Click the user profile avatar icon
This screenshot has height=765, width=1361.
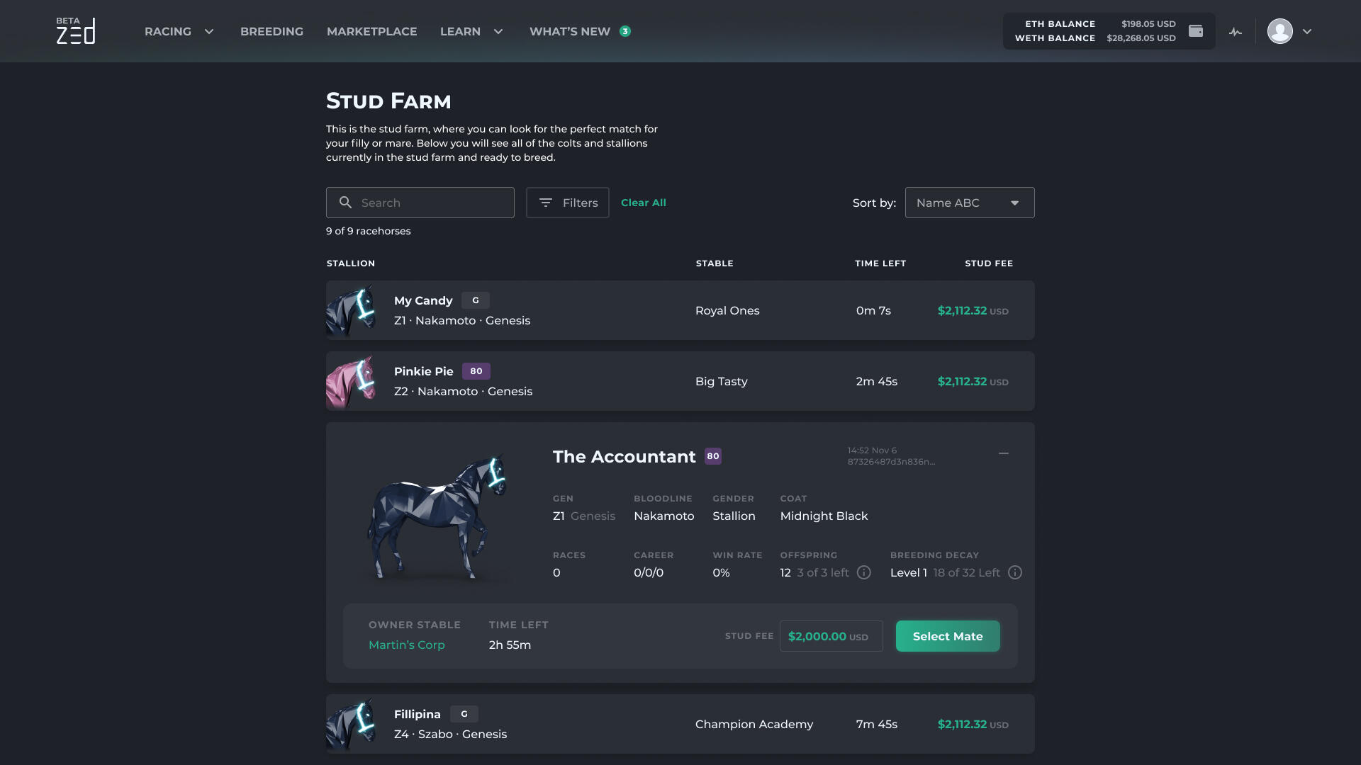[1280, 31]
